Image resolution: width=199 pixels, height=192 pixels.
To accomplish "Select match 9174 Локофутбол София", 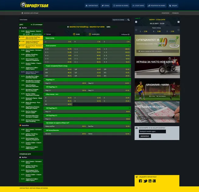I will pyautogui.click(x=31, y=77).
